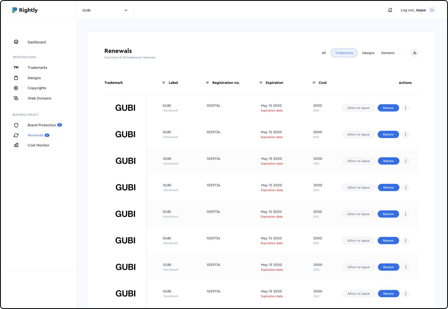Renew the sixth GUBI trademark
448x309 pixels.
point(388,241)
